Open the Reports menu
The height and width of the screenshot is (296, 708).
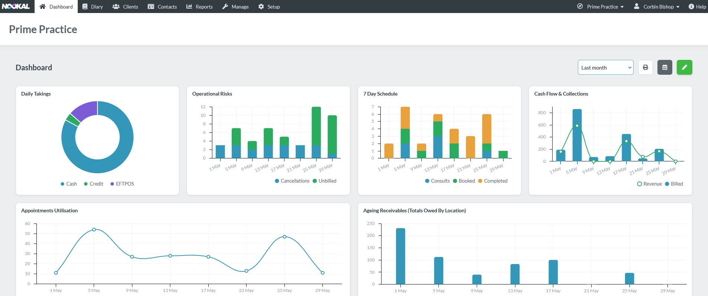[200, 7]
